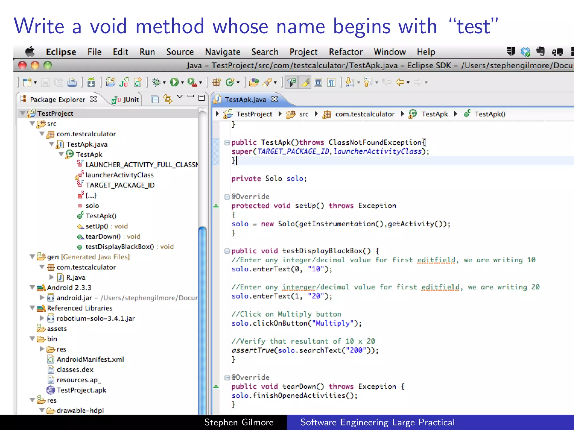This screenshot has width=574, height=430.
Task: Toggle Show Whitespace Characters button
Action: (x=331, y=82)
